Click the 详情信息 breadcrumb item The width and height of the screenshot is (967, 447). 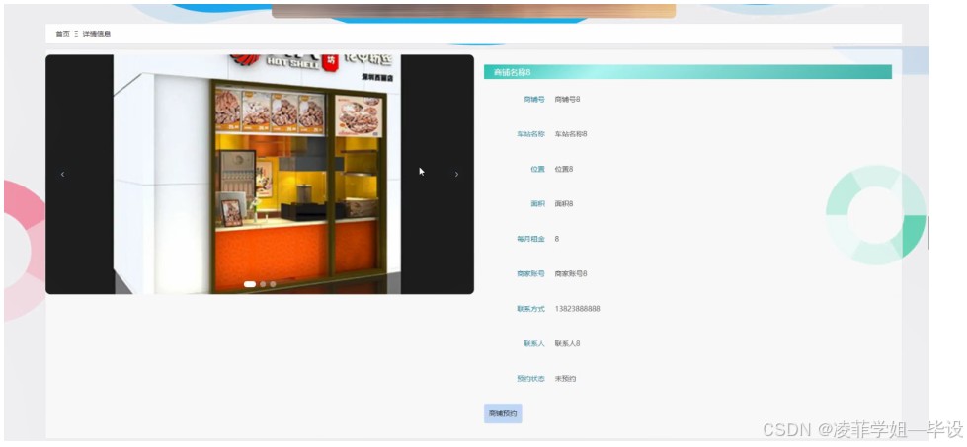(x=97, y=34)
